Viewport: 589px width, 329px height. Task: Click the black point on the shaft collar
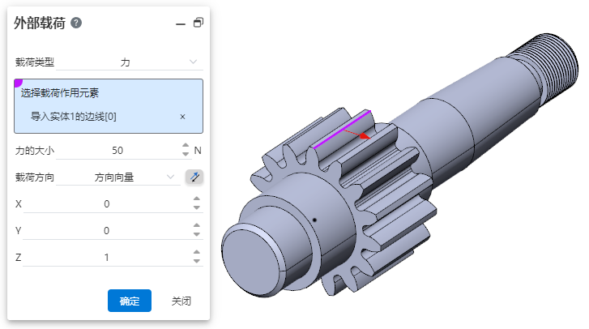pyautogui.click(x=315, y=220)
